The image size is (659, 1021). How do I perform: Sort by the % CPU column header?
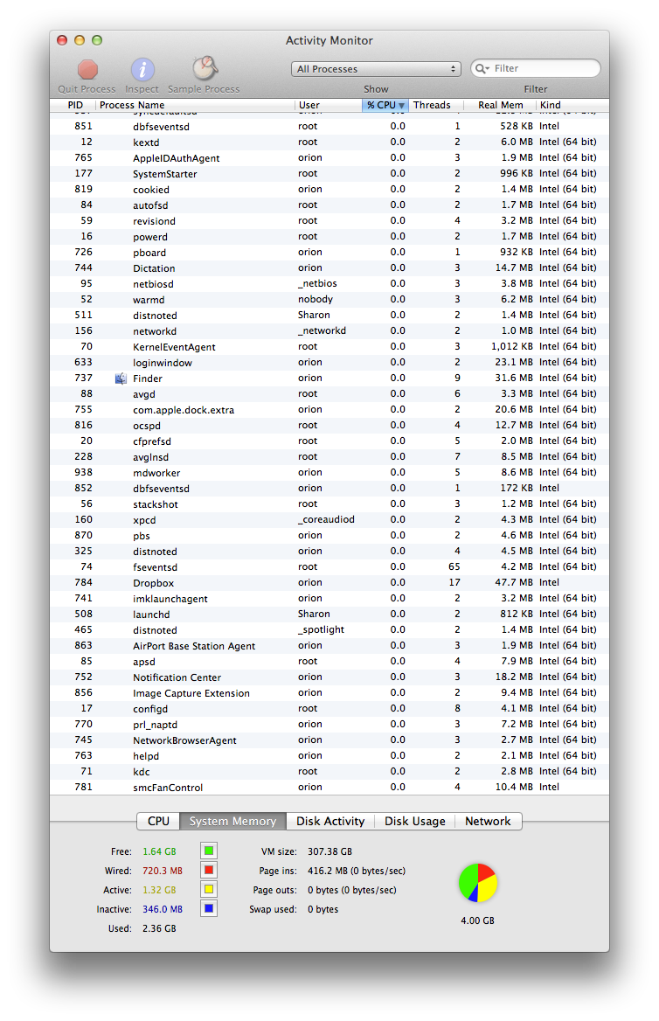(385, 105)
